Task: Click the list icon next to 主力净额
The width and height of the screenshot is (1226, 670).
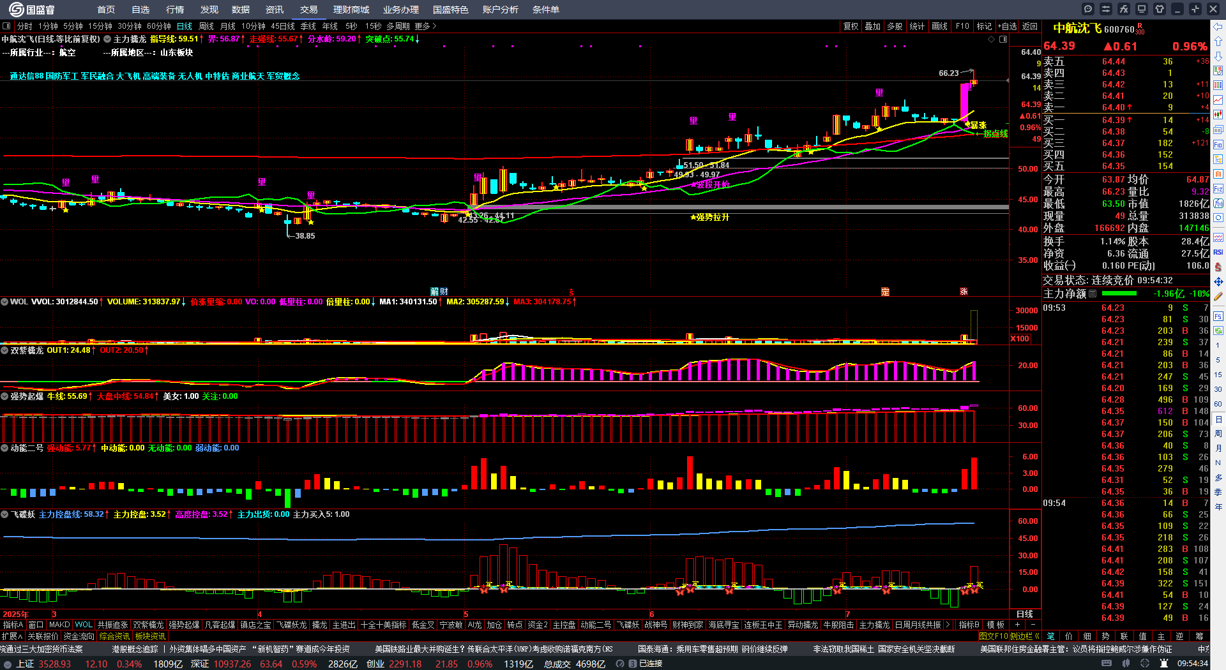Action: [1093, 294]
